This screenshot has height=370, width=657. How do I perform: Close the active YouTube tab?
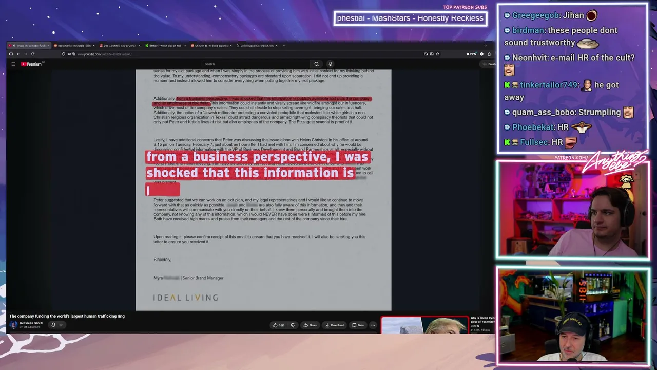tap(48, 46)
